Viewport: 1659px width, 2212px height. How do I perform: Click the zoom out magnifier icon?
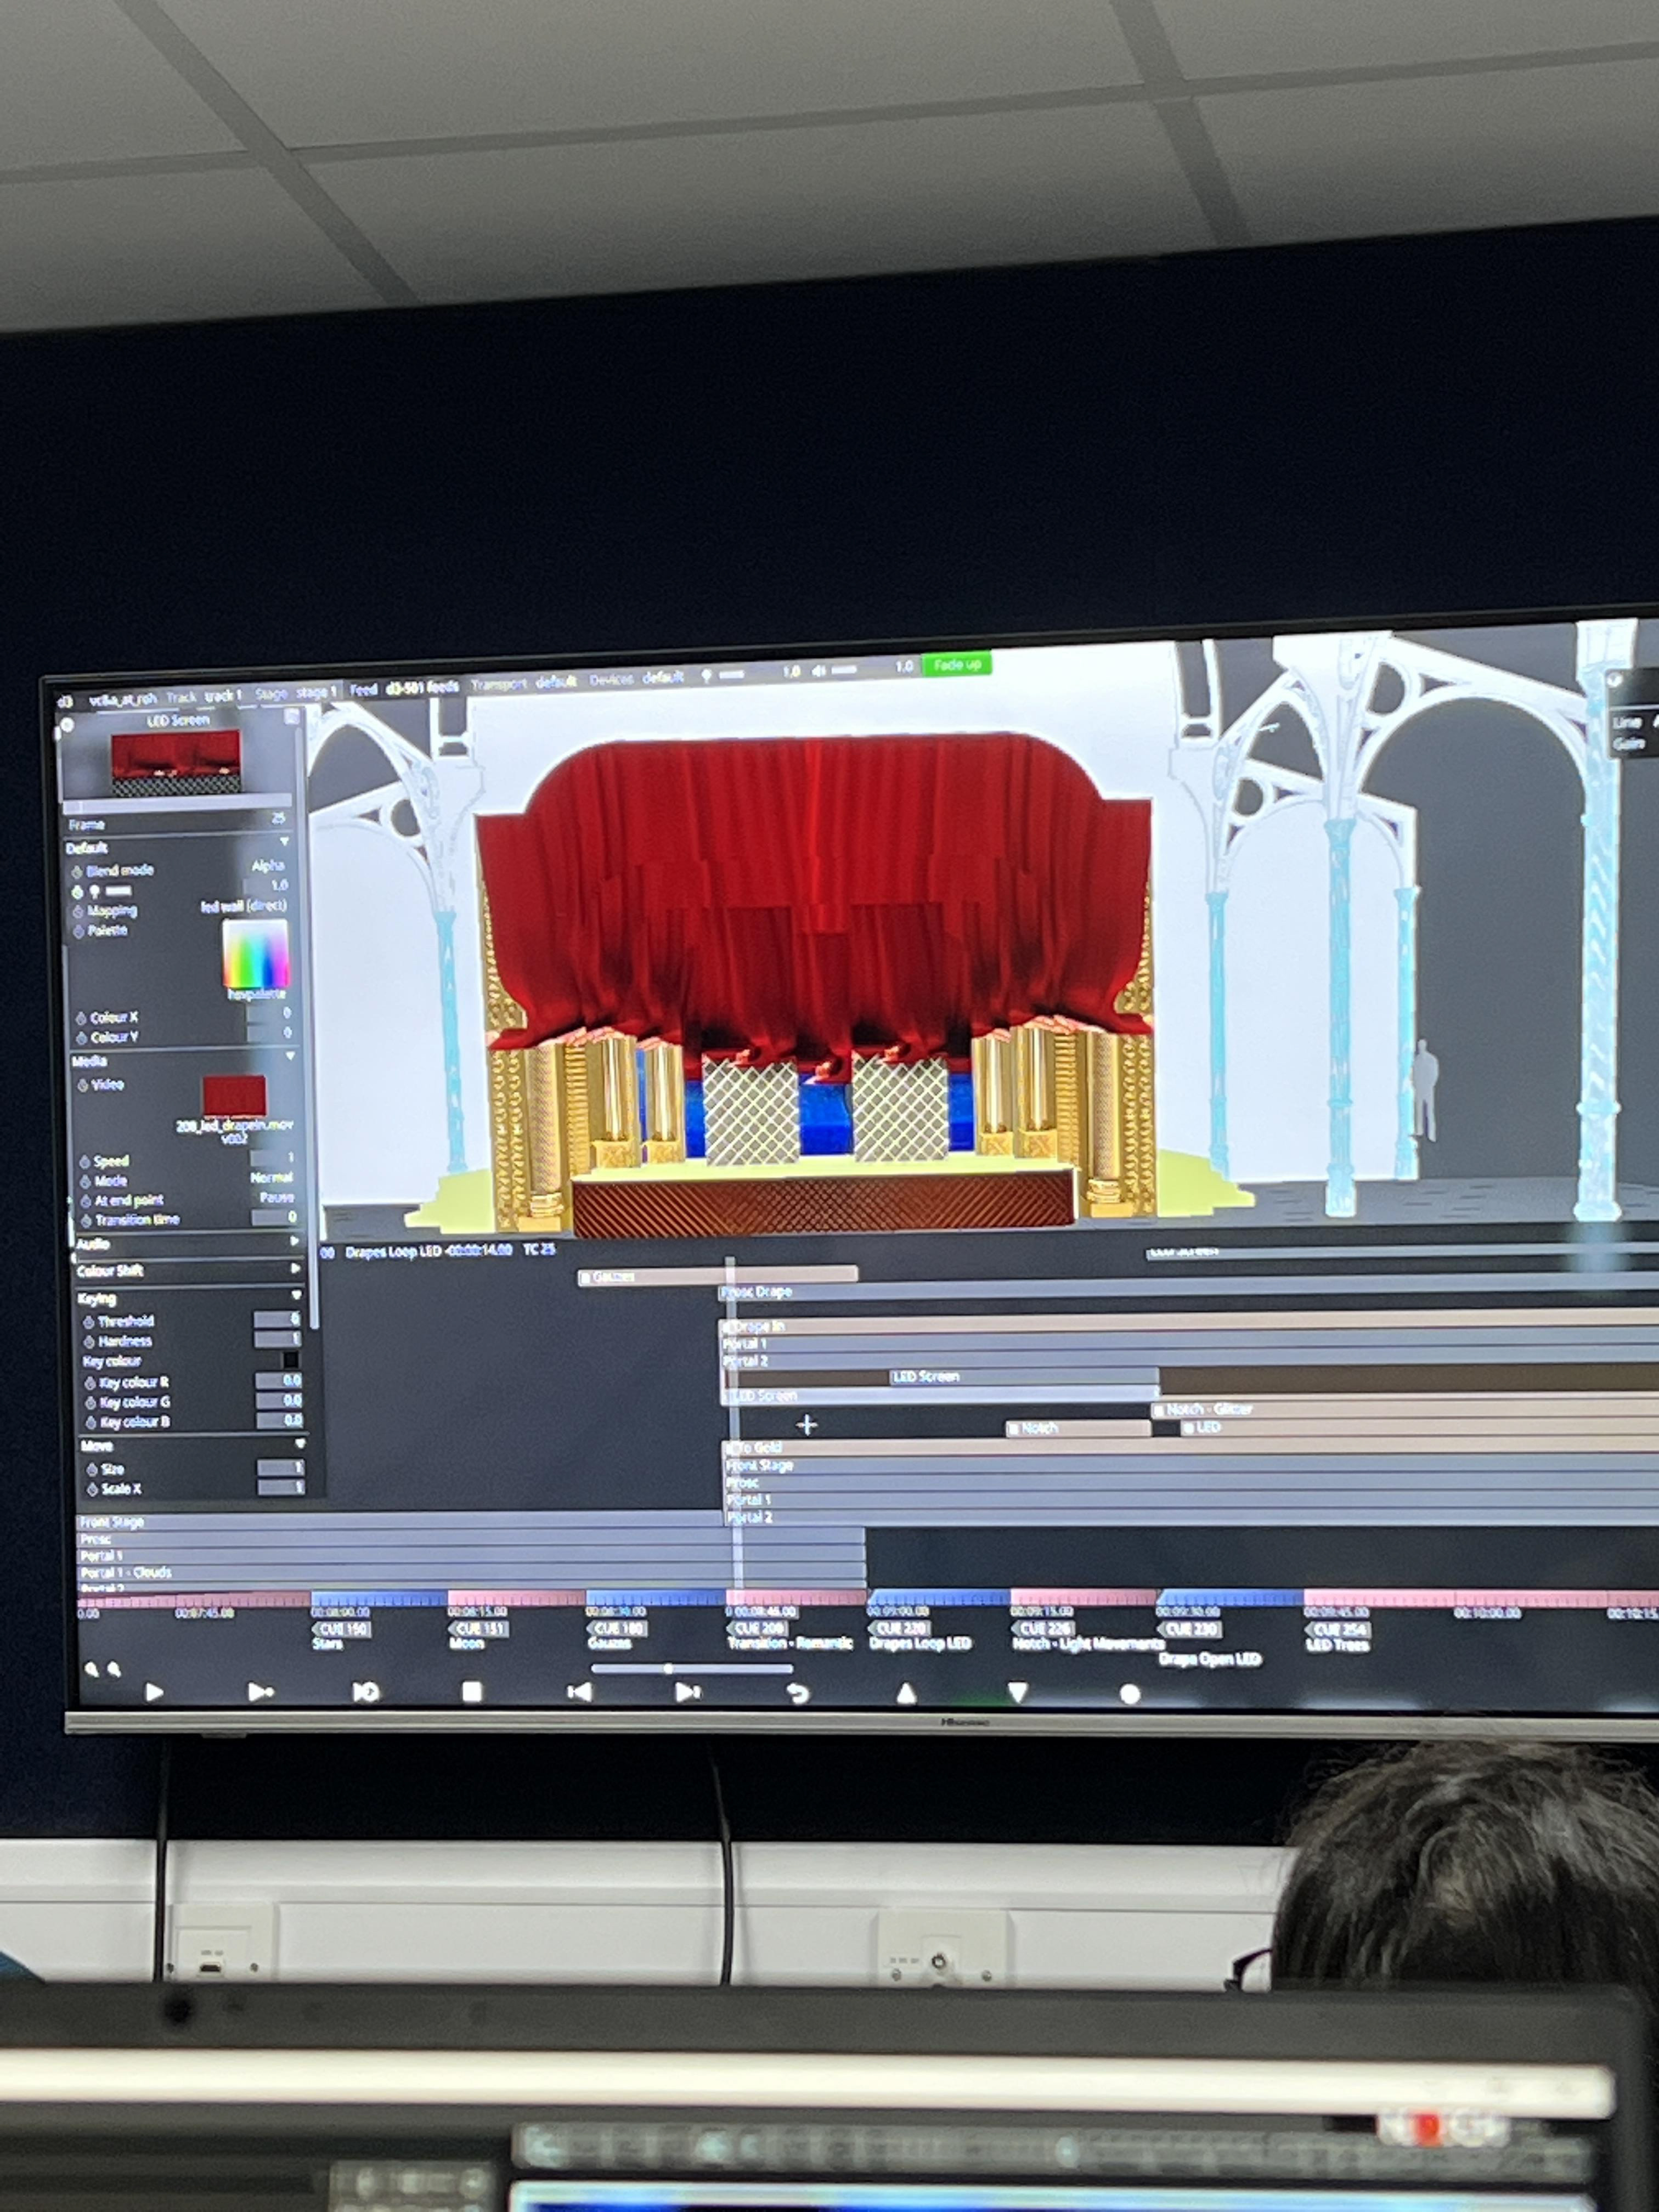(92, 1669)
